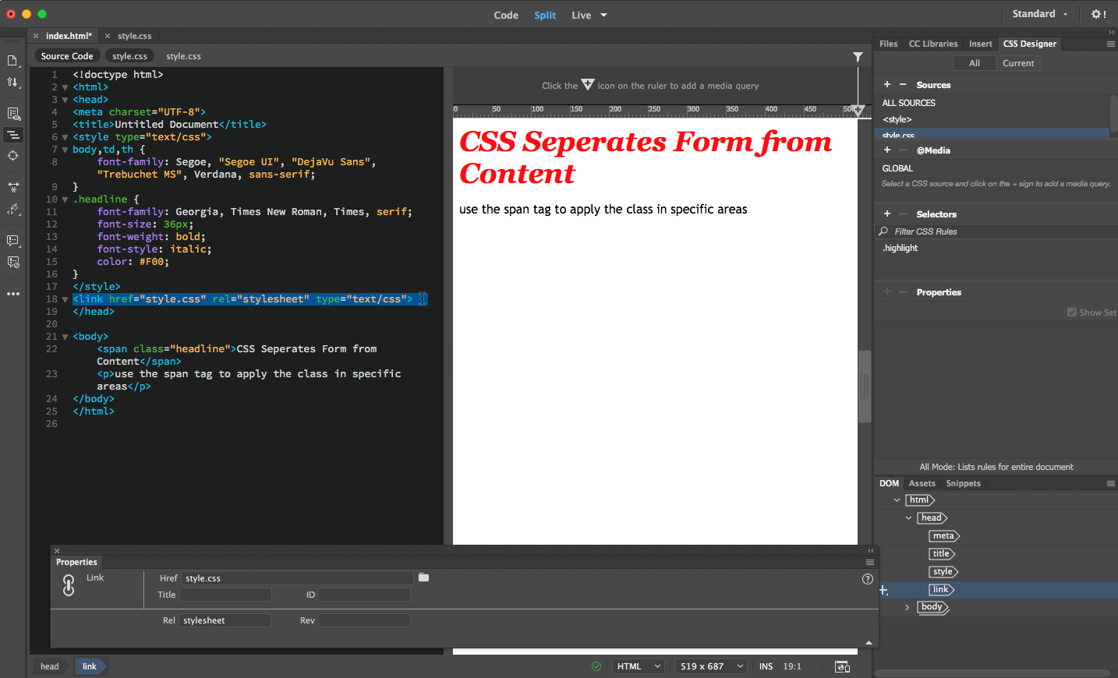Click the filter funnel icon above ruler
This screenshot has width=1118, height=678.
click(x=858, y=57)
